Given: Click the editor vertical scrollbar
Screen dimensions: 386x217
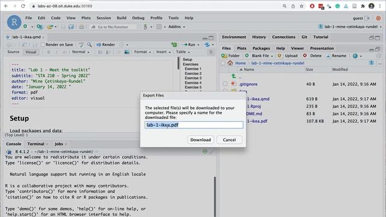Looking at the screenshot, I should coord(179,63).
